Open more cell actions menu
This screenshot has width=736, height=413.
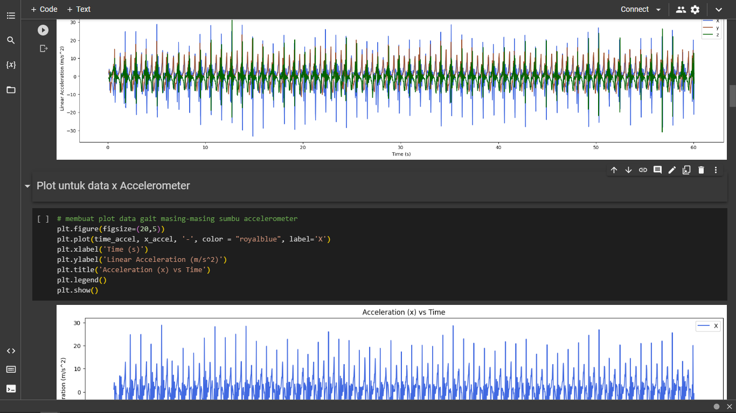tap(716, 170)
